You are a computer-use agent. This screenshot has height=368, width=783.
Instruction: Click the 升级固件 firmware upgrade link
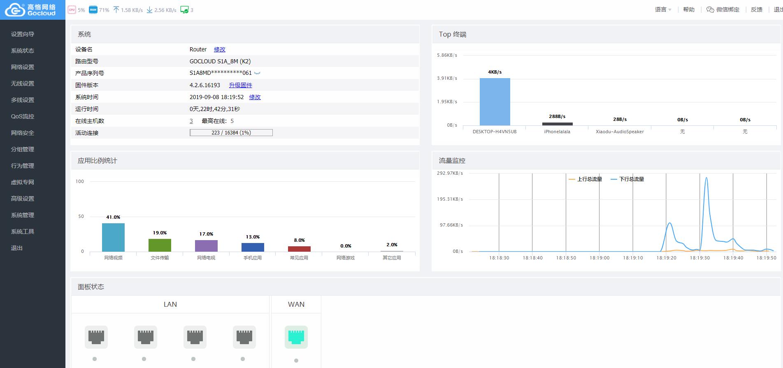pyautogui.click(x=240, y=85)
